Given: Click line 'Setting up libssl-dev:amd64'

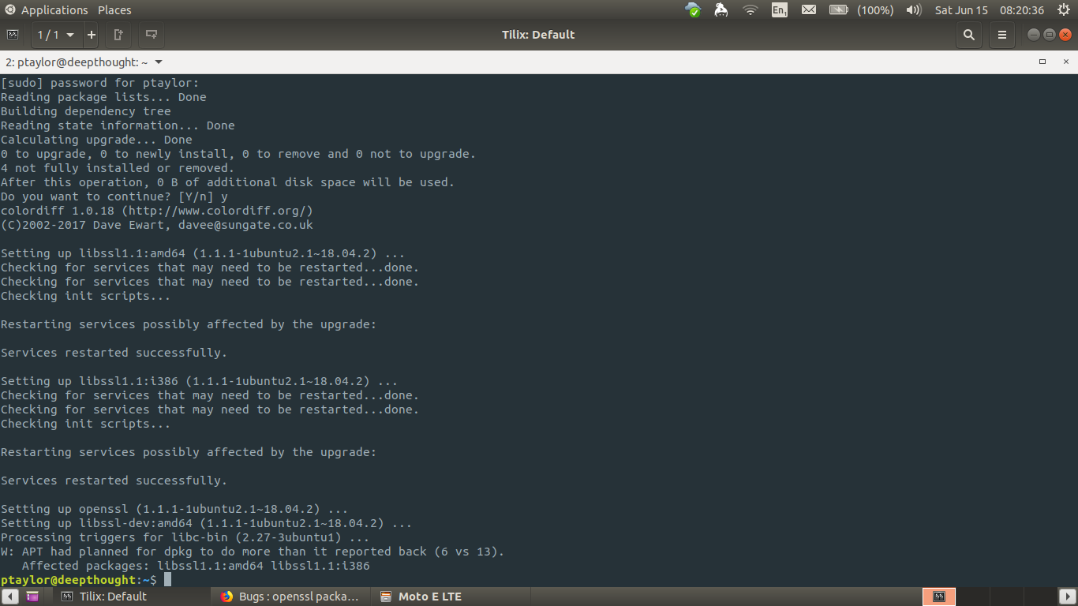Looking at the screenshot, I should pos(207,523).
